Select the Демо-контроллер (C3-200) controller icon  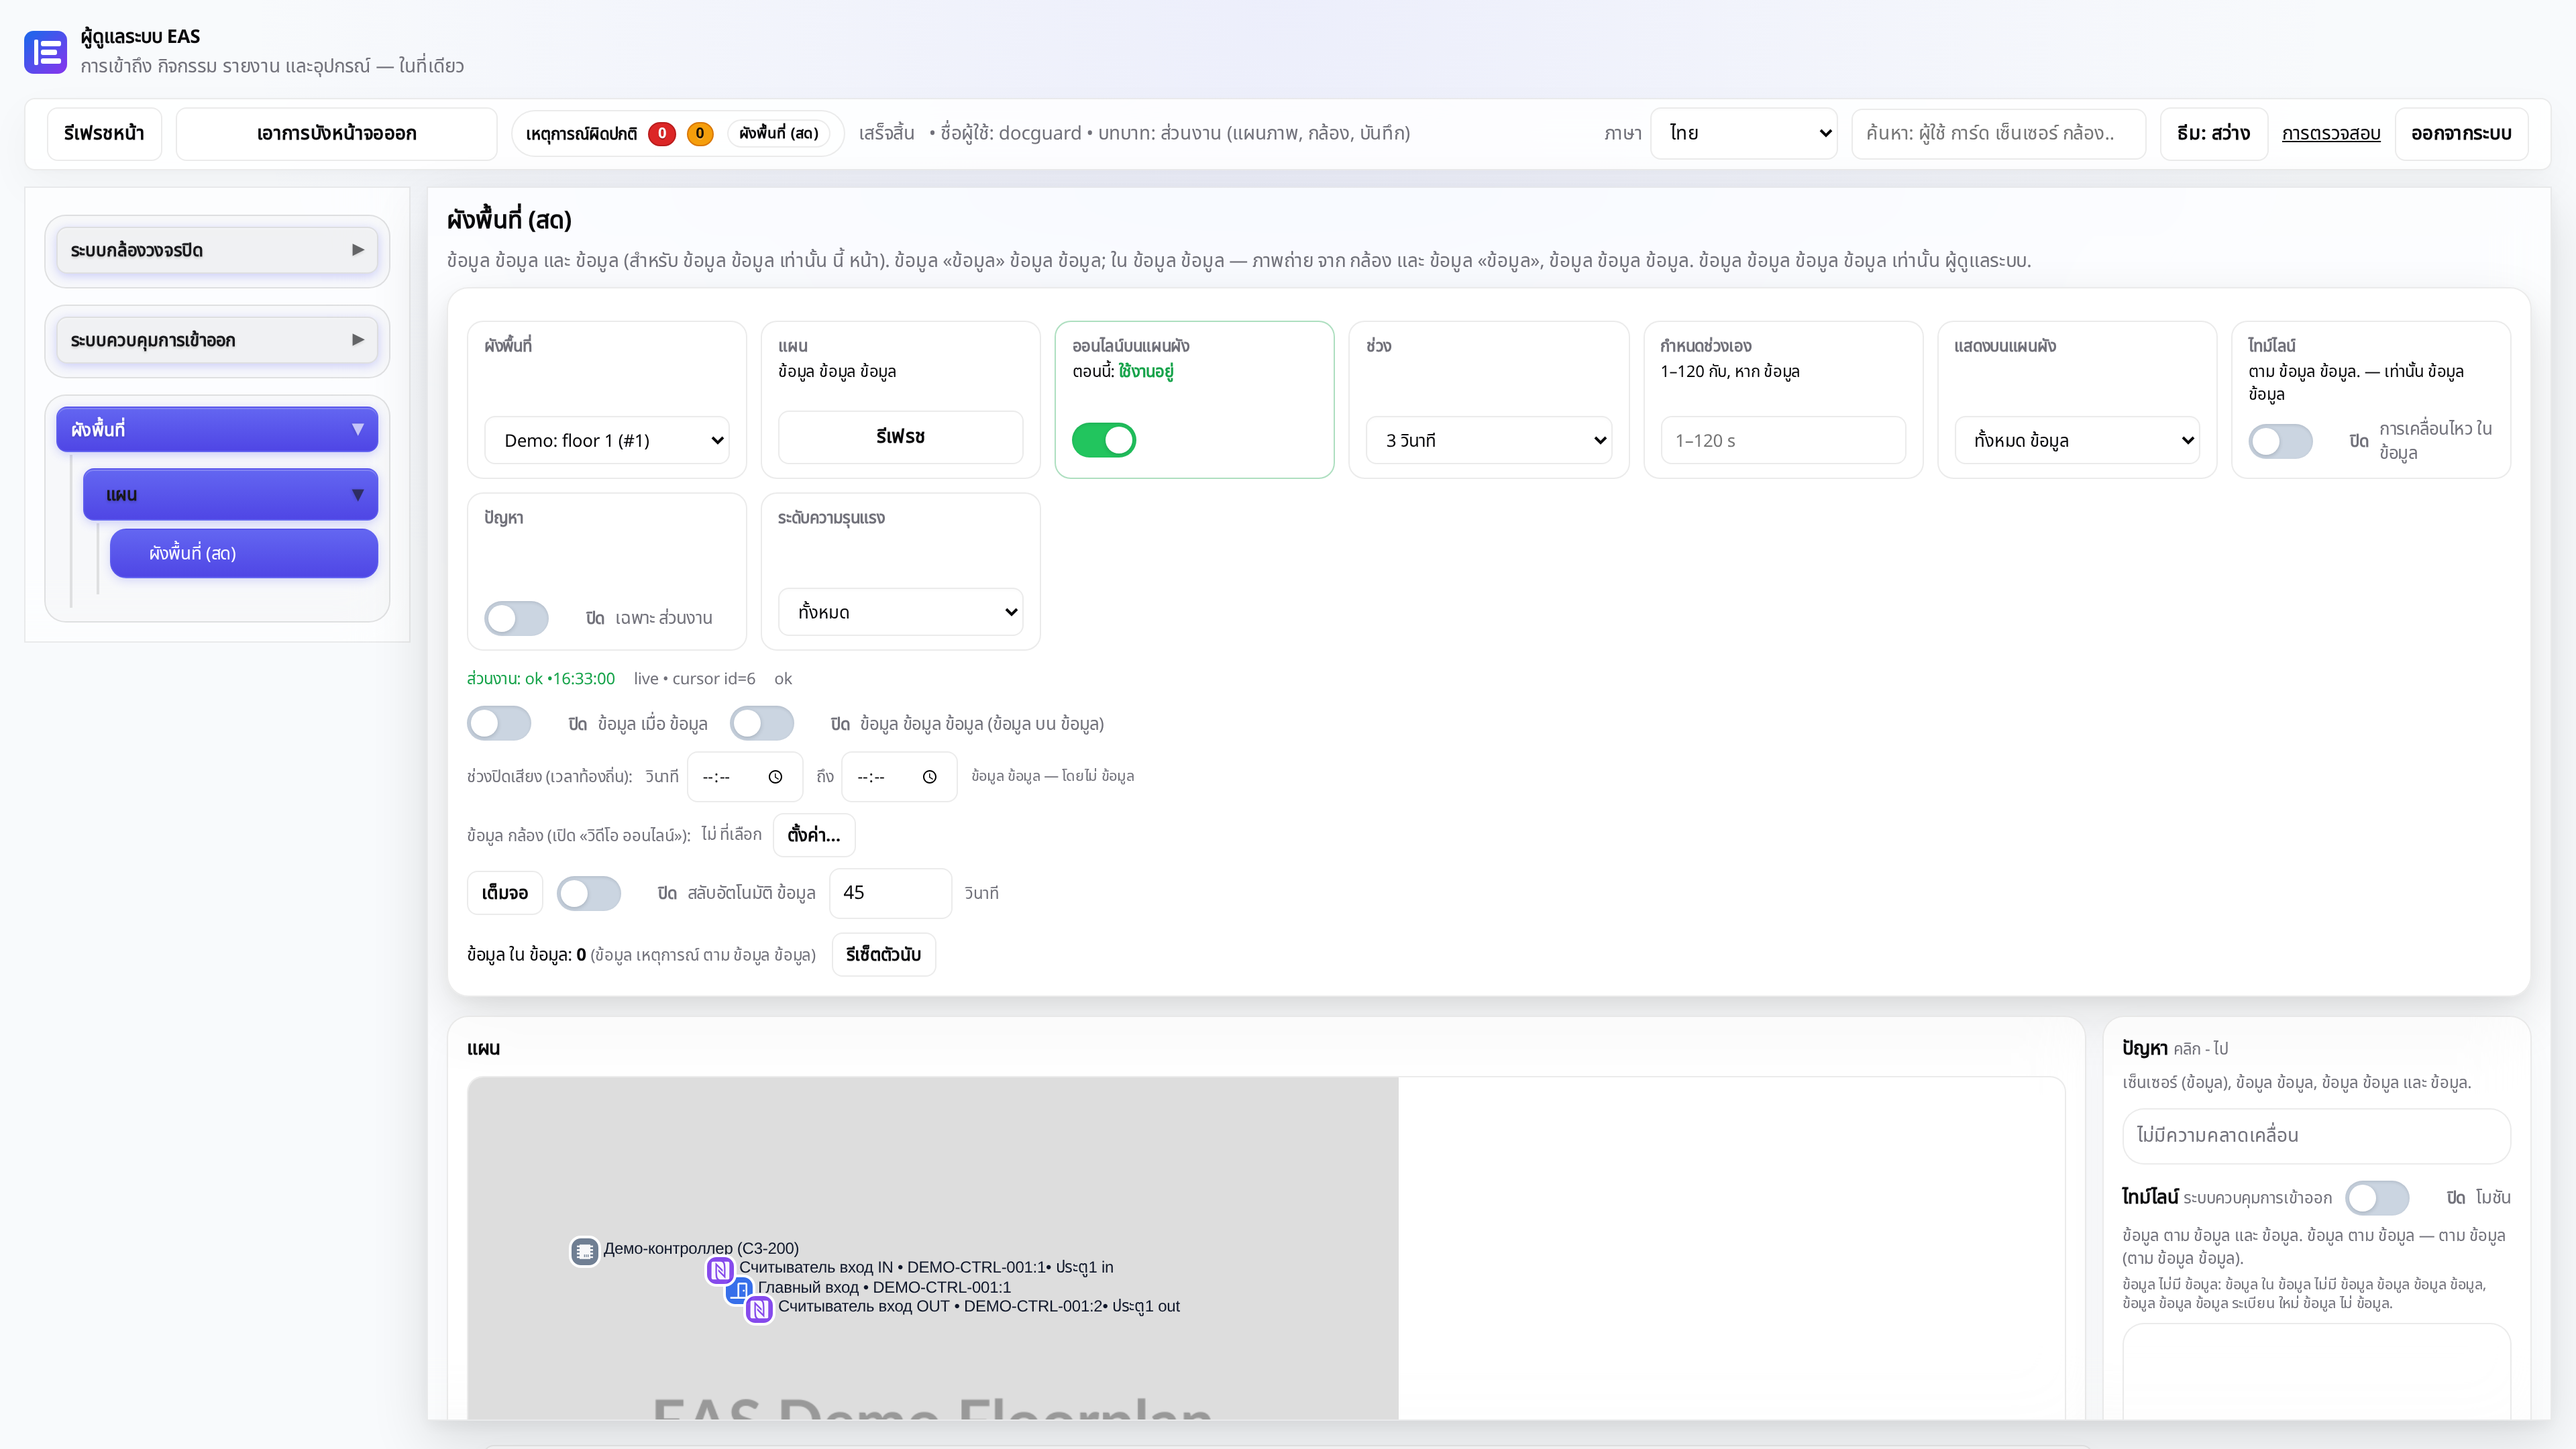point(584,1251)
